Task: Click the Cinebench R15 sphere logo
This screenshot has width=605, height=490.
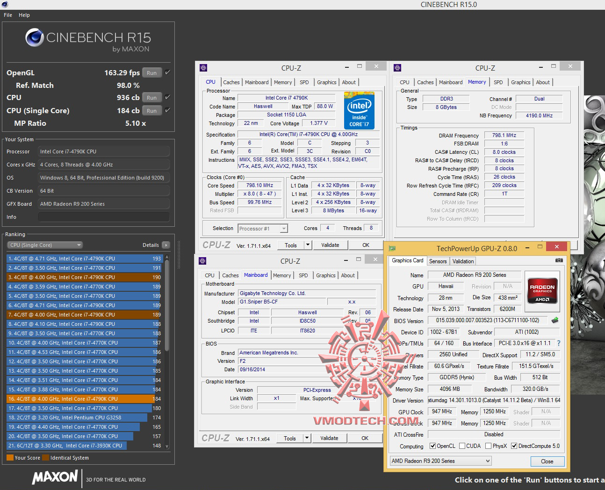Action: [x=35, y=37]
